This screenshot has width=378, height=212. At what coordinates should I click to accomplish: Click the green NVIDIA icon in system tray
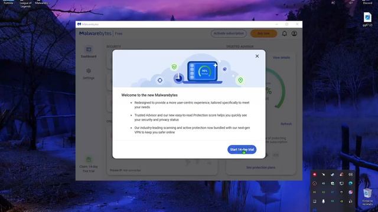point(341,201)
